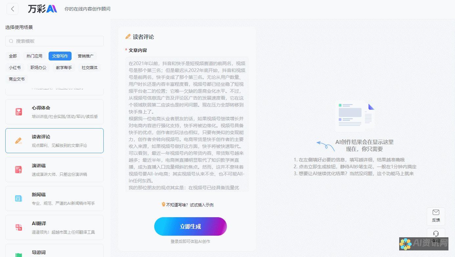Select the 职场办公 category tab
This screenshot has width=455, height=257.
tap(38, 68)
